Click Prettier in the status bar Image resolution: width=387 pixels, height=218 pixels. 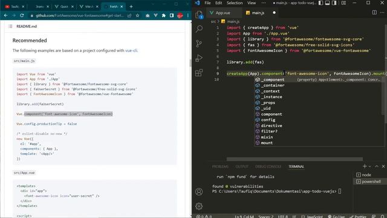click(x=358, y=216)
